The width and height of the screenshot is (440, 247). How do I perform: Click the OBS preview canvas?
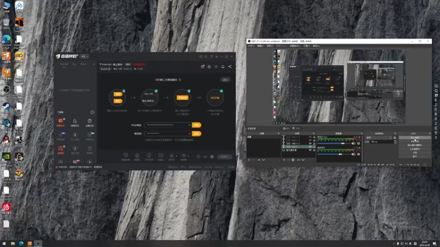(x=339, y=87)
